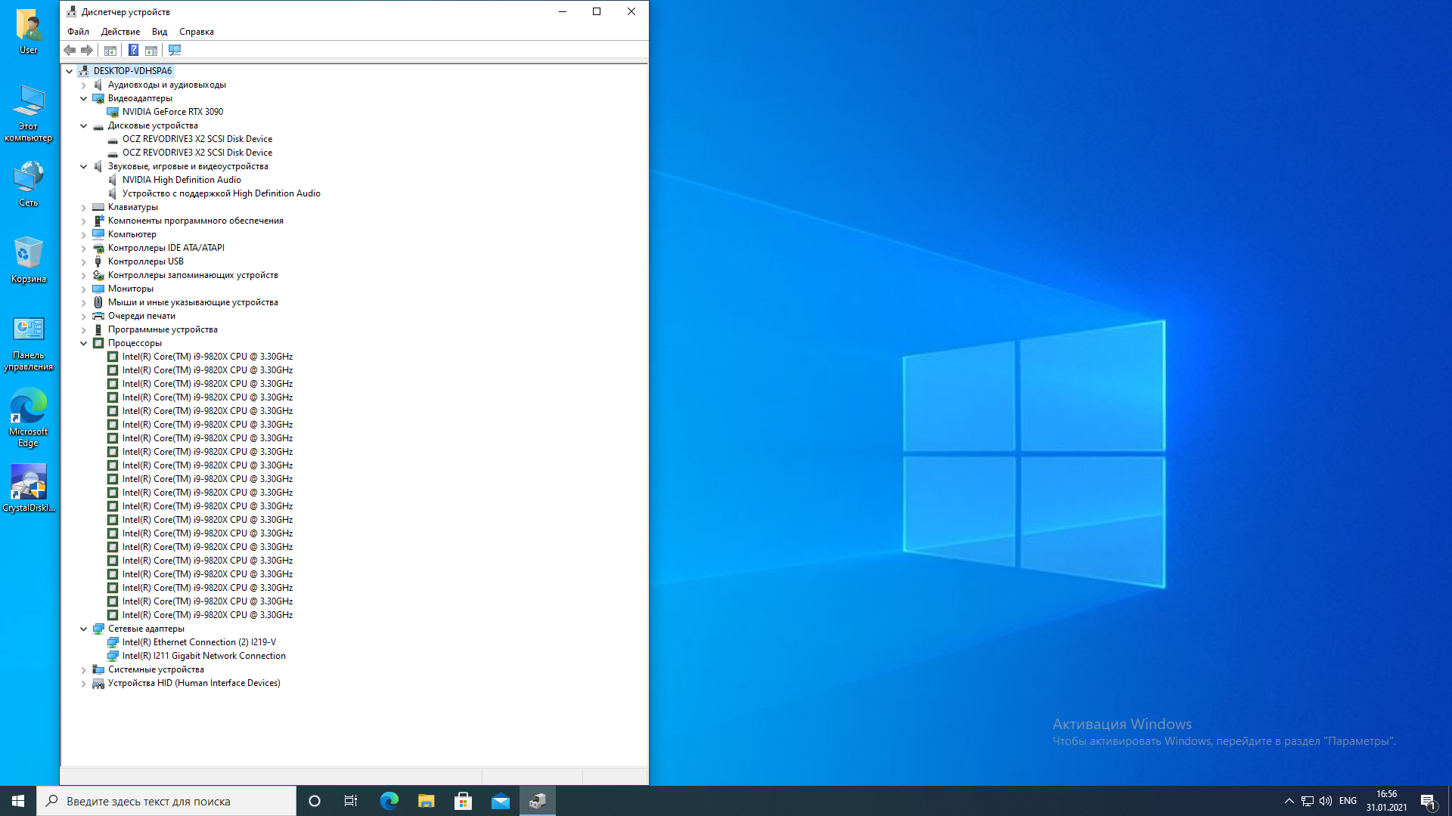Open the volume tray icon

point(1326,801)
